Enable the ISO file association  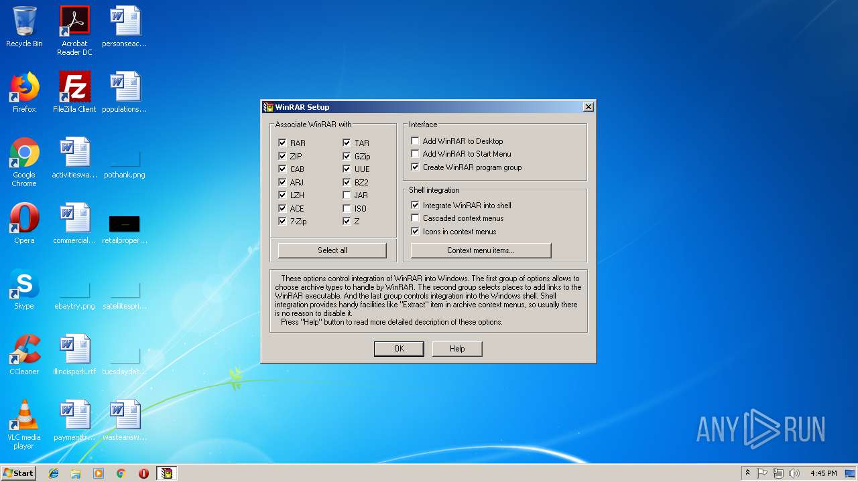point(347,208)
